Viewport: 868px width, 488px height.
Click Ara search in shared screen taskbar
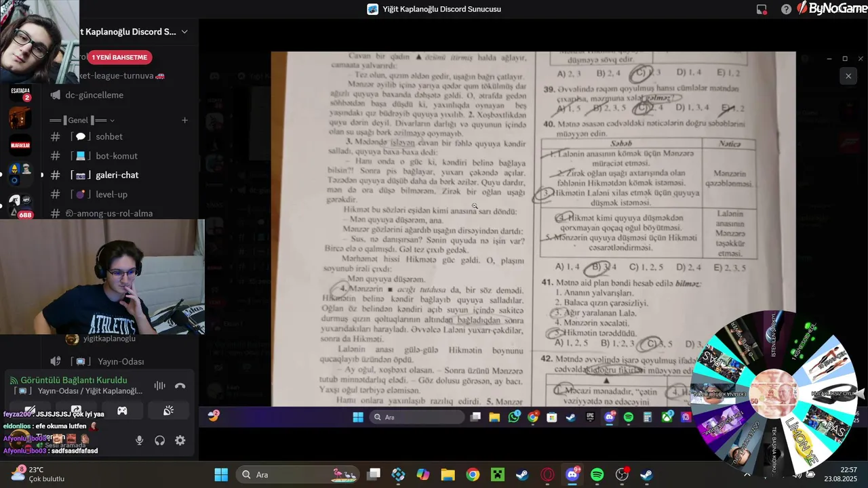tap(417, 417)
